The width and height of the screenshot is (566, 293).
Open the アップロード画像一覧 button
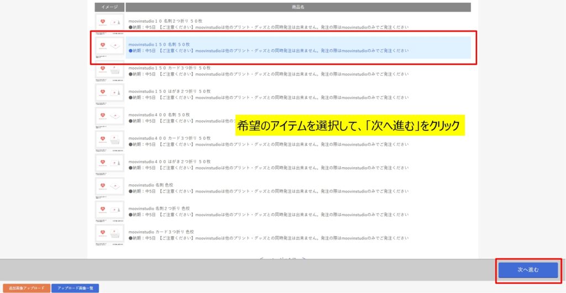(75, 288)
